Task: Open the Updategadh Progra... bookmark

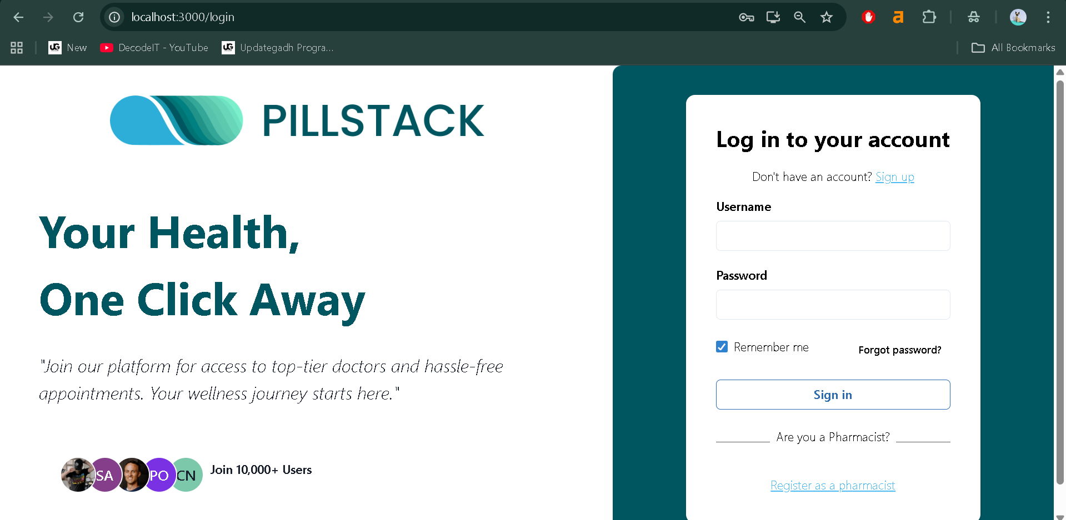Action: pyautogui.click(x=278, y=48)
